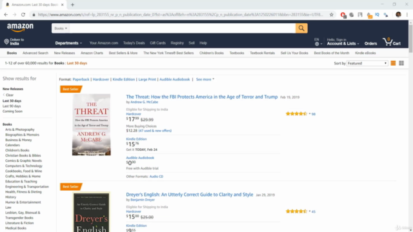This screenshot has width=413, height=232.
Task: Click the browser address bar URL
Action: pos(180,15)
